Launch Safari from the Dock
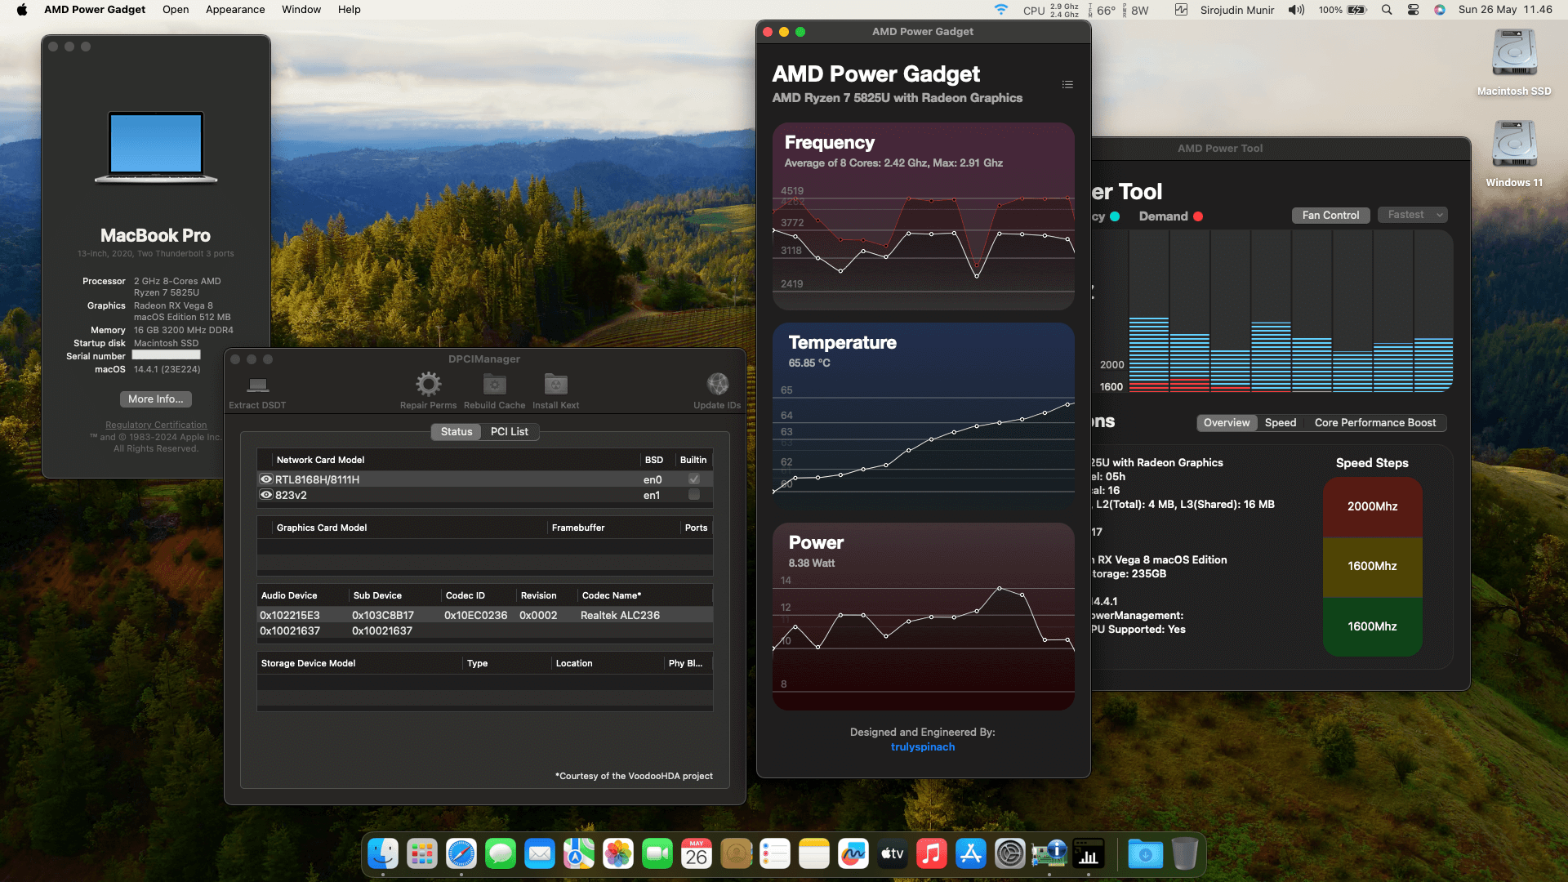This screenshot has width=1568, height=882. point(461,853)
